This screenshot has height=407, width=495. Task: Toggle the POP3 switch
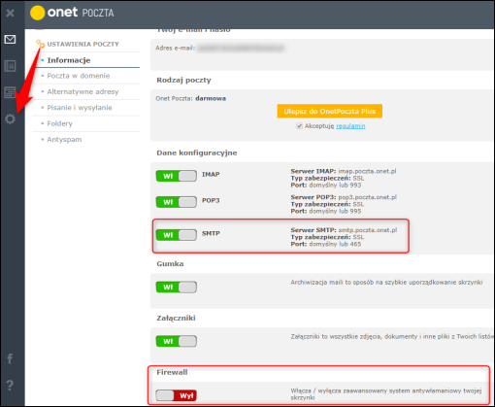(x=177, y=202)
